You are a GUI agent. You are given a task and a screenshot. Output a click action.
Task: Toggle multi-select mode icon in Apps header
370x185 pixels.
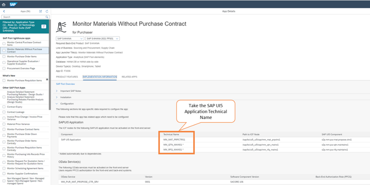pos(41,11)
